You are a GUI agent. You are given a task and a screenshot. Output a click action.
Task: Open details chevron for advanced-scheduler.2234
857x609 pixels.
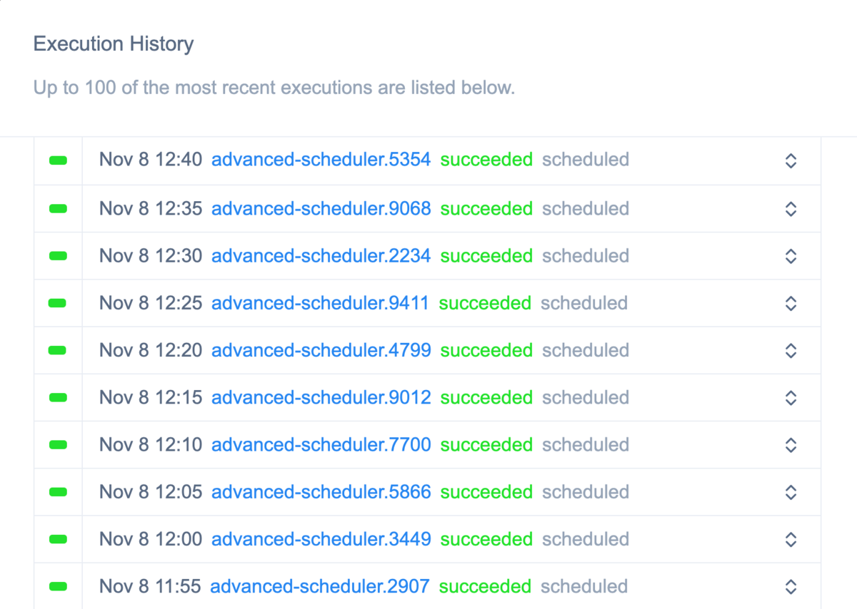pyautogui.click(x=791, y=255)
